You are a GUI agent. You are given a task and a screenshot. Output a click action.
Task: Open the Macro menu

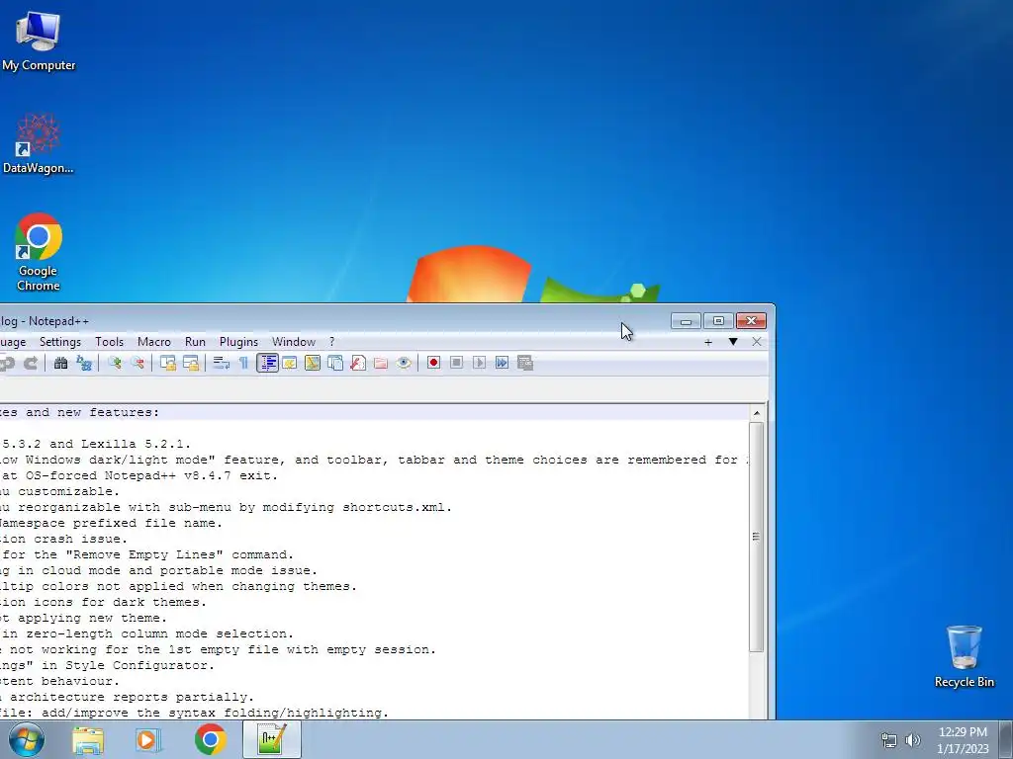pos(153,342)
